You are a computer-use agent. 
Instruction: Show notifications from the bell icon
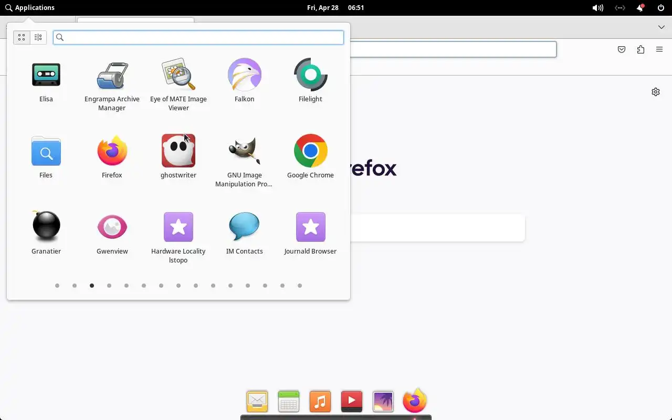(x=640, y=8)
